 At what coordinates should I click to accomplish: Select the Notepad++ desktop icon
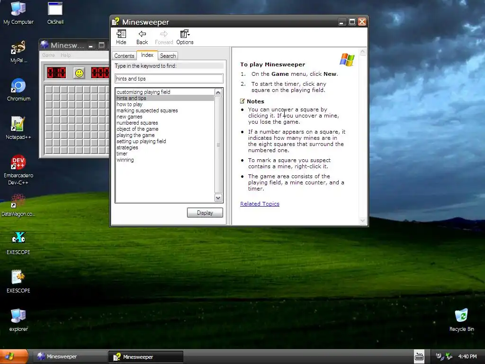pyautogui.click(x=18, y=128)
